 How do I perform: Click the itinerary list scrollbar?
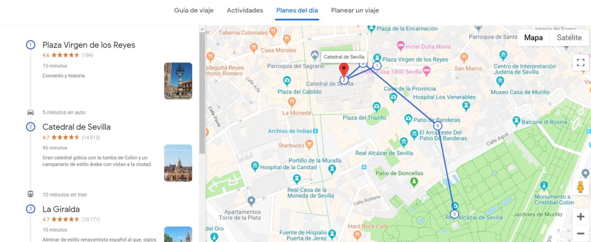click(202, 93)
